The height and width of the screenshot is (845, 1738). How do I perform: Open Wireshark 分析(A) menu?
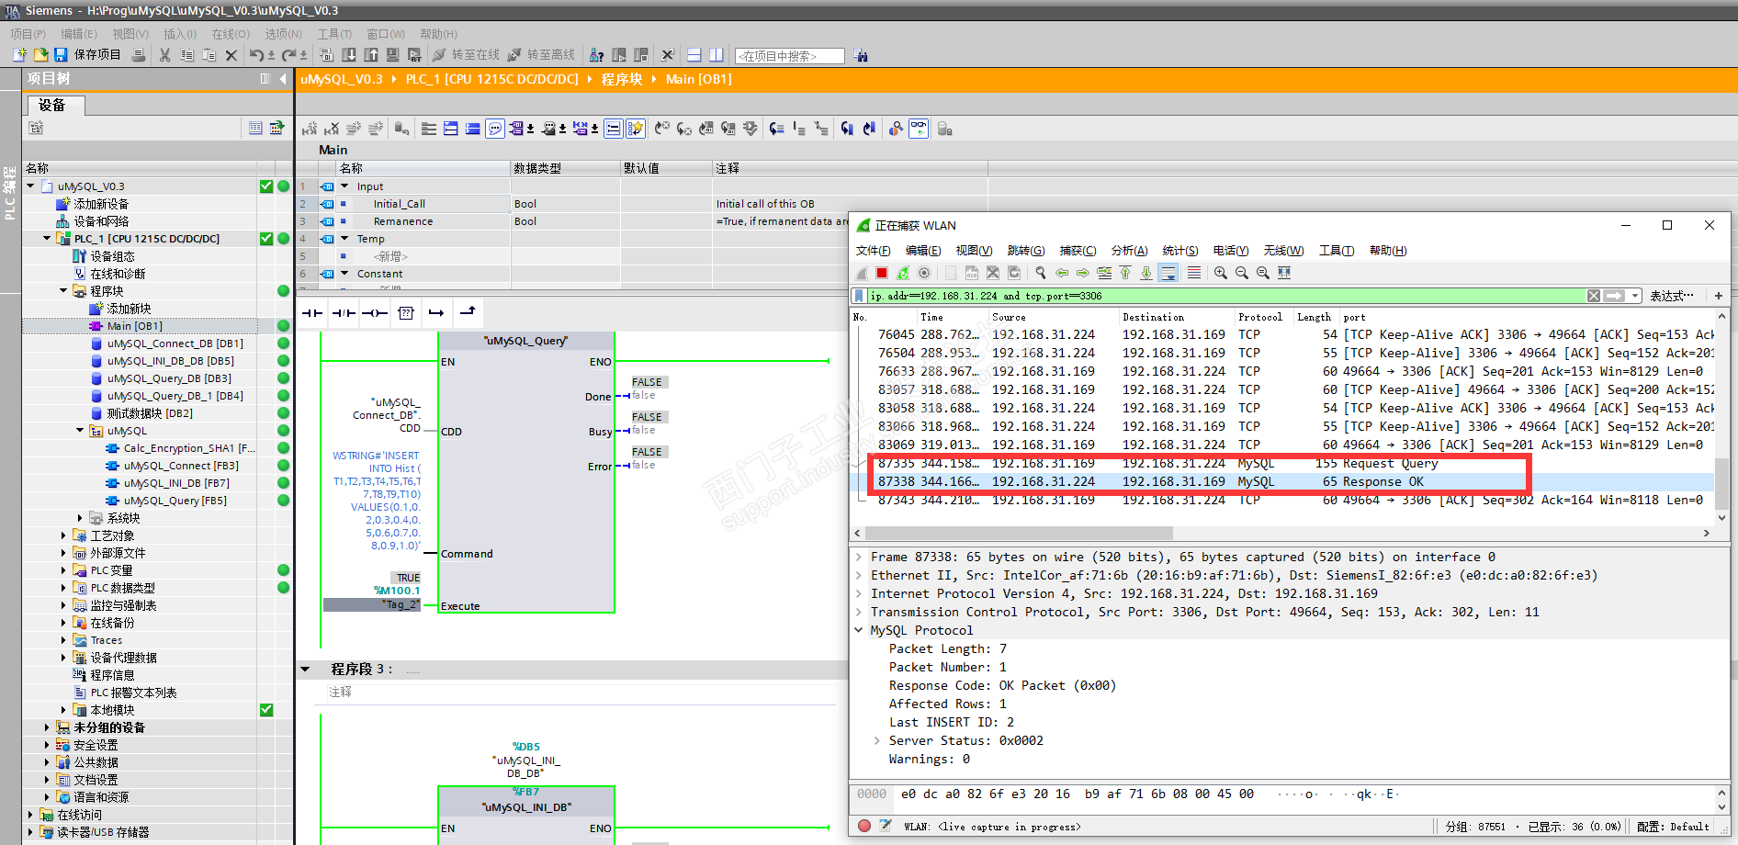point(1129,251)
